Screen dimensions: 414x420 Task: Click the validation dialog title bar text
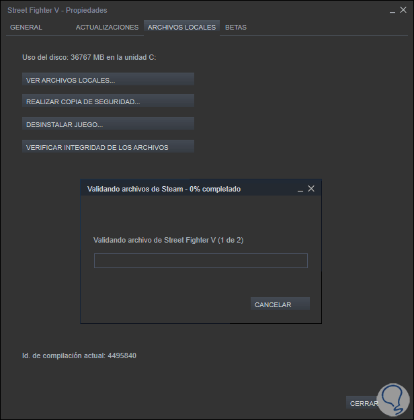click(164, 189)
